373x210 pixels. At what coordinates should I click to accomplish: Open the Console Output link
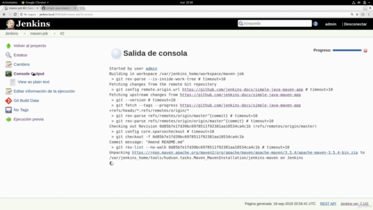[29, 74]
